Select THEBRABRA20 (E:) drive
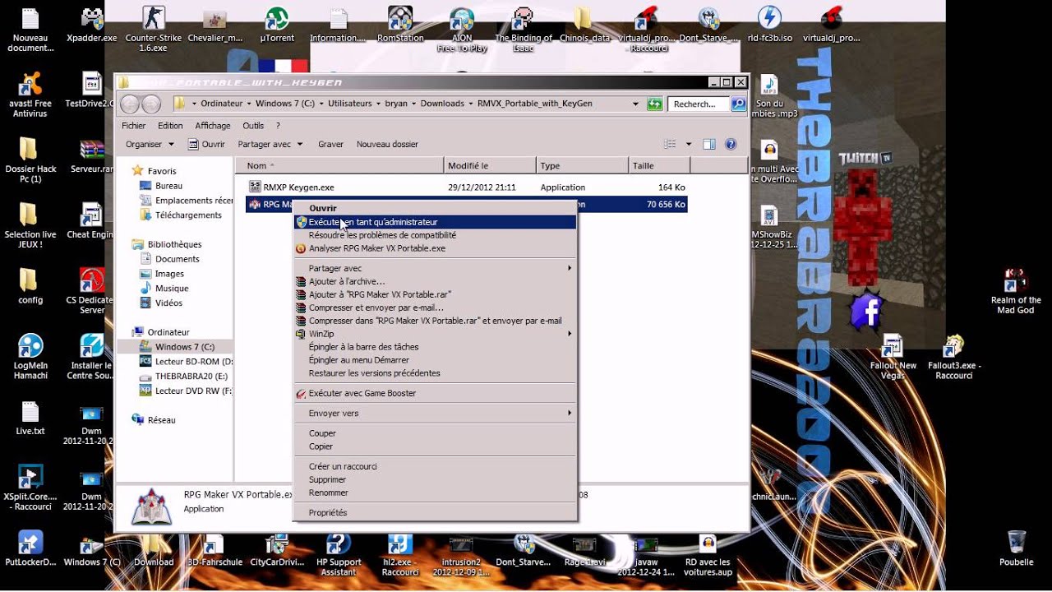Screen dimensions: 1052x592 tap(185, 377)
